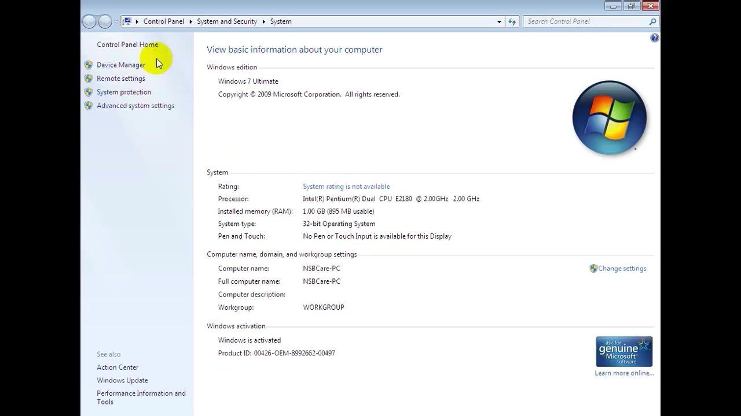Expand the address bar history dropdown
This screenshot has width=741, height=416.
(x=499, y=21)
